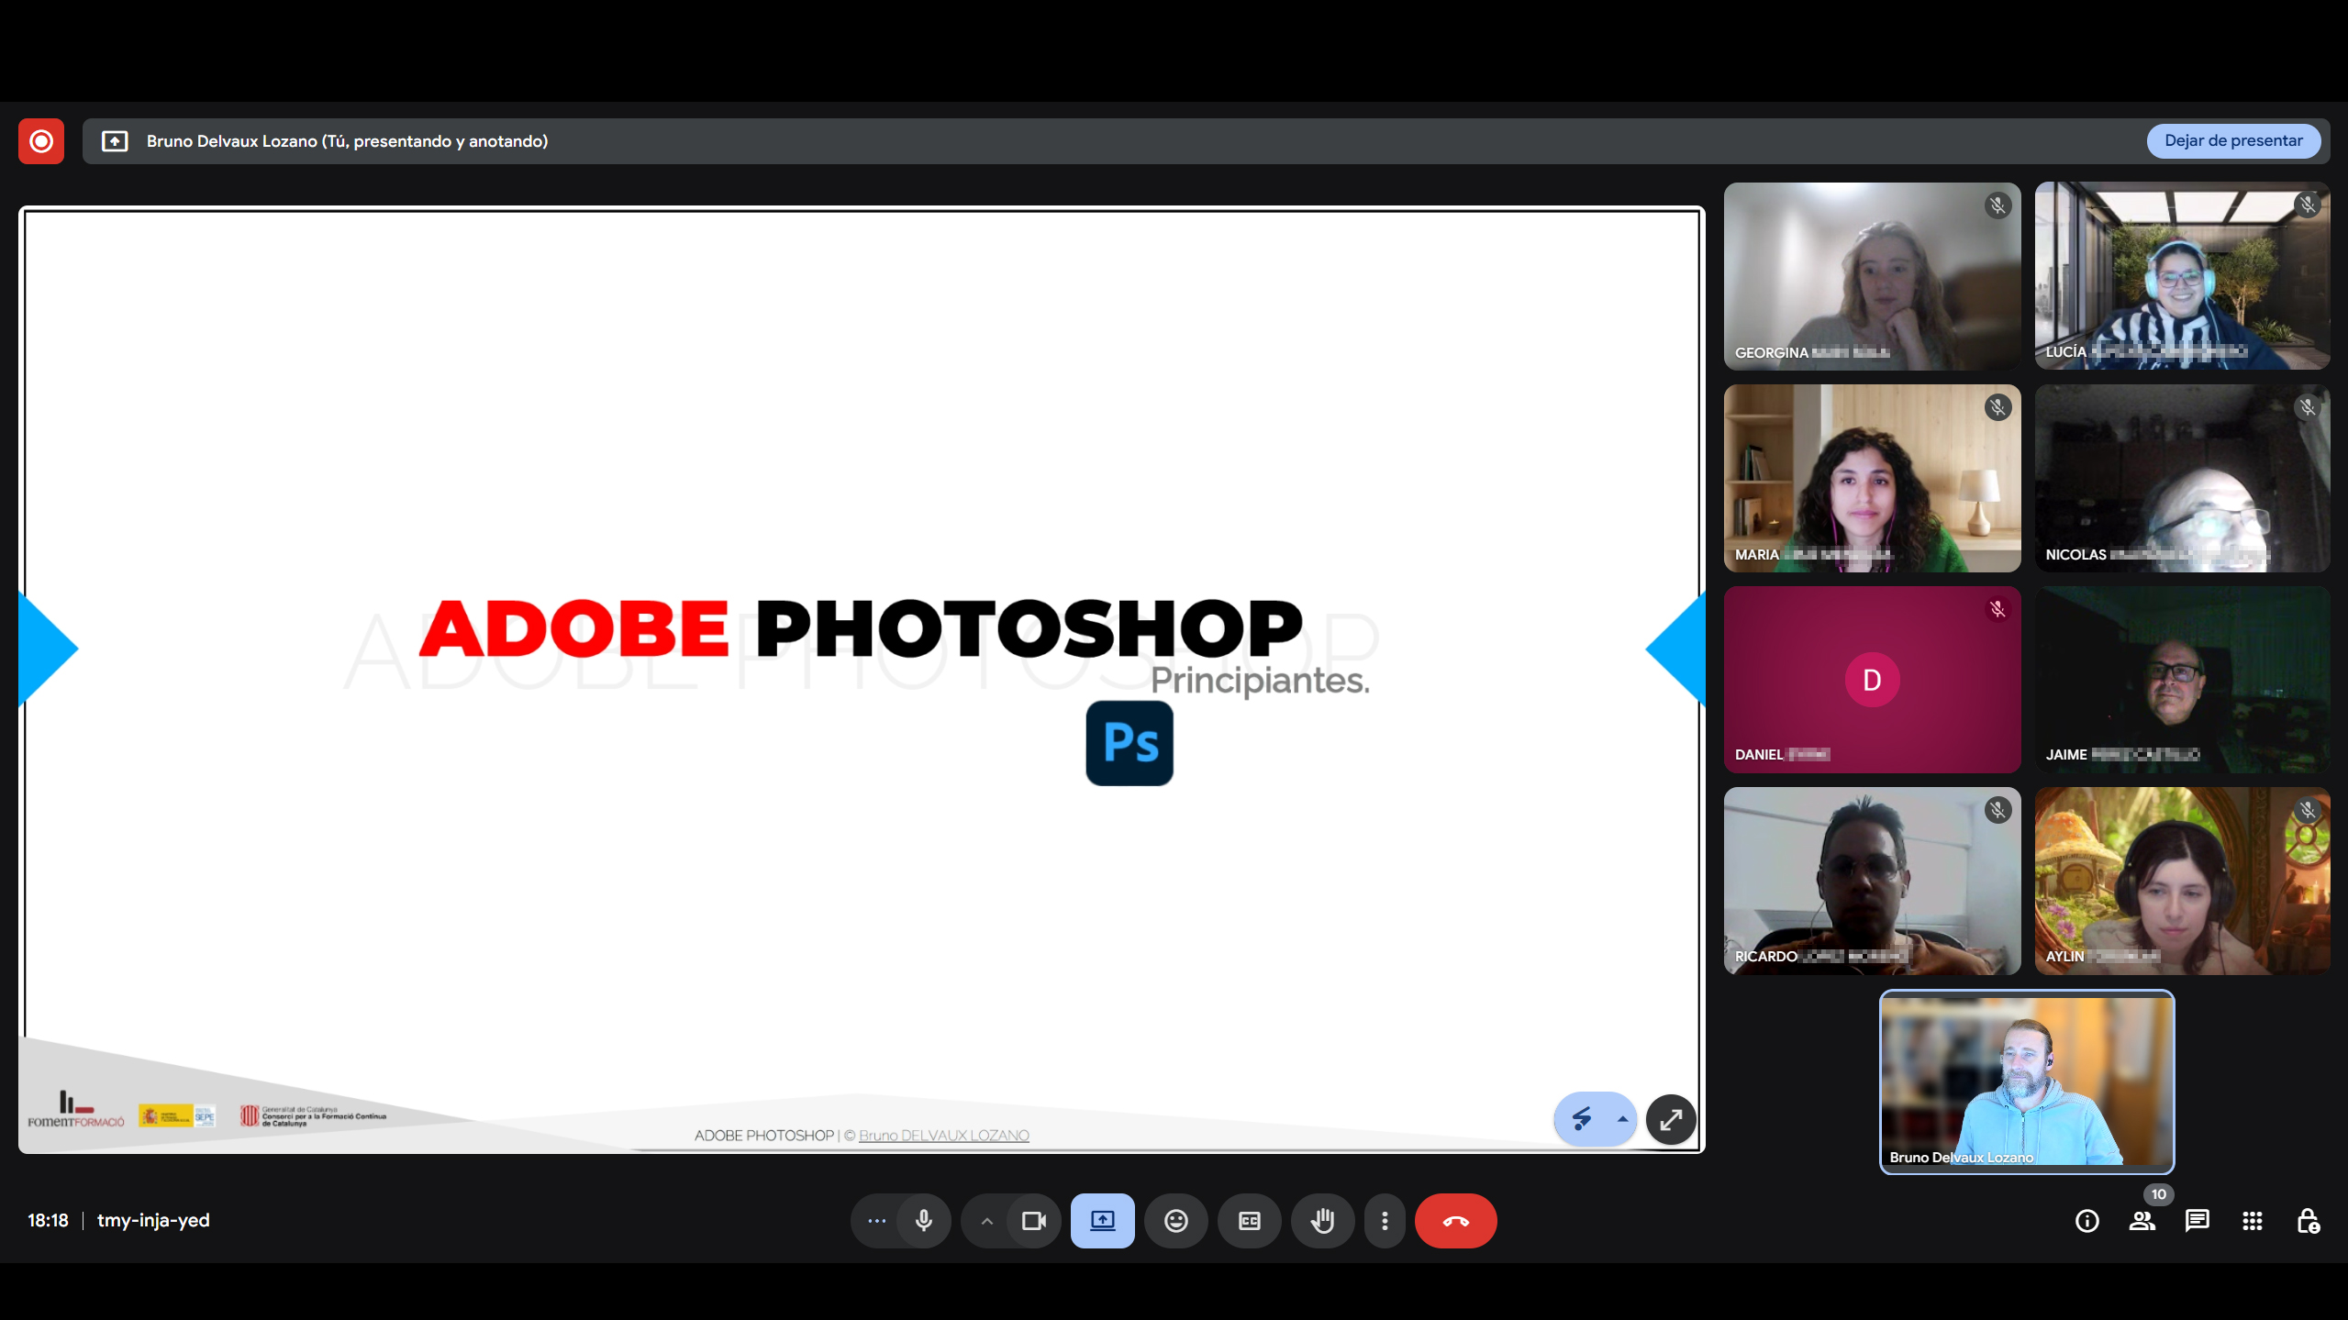Show the participants list
2348x1320 pixels.
coord(2142,1221)
